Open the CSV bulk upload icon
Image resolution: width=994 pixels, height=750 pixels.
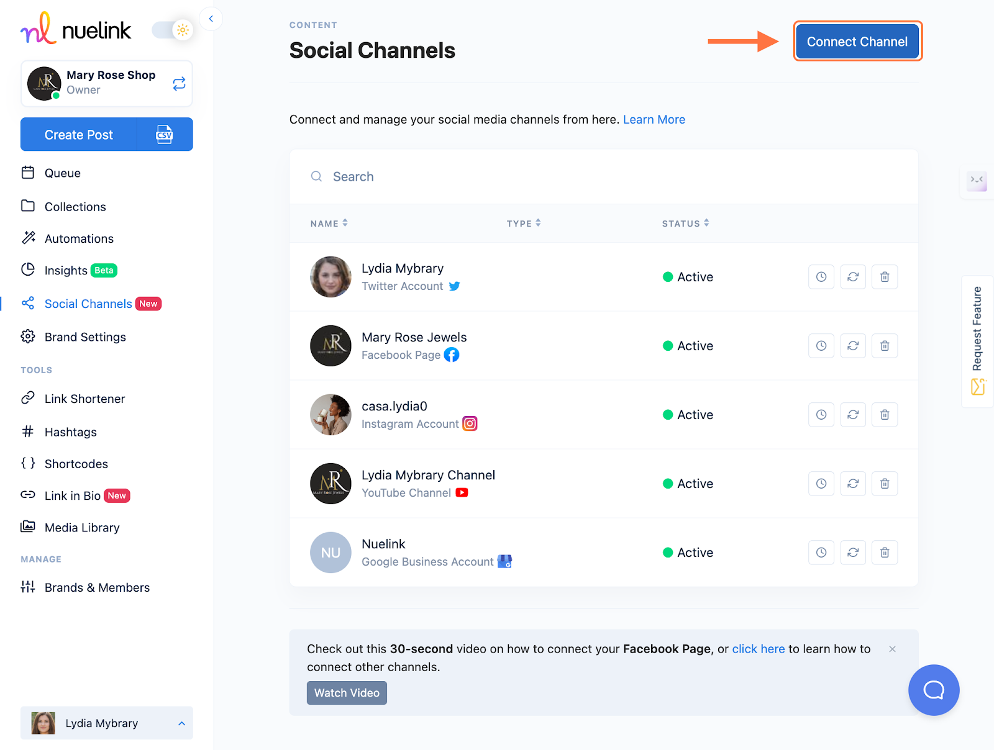pyautogui.click(x=165, y=135)
